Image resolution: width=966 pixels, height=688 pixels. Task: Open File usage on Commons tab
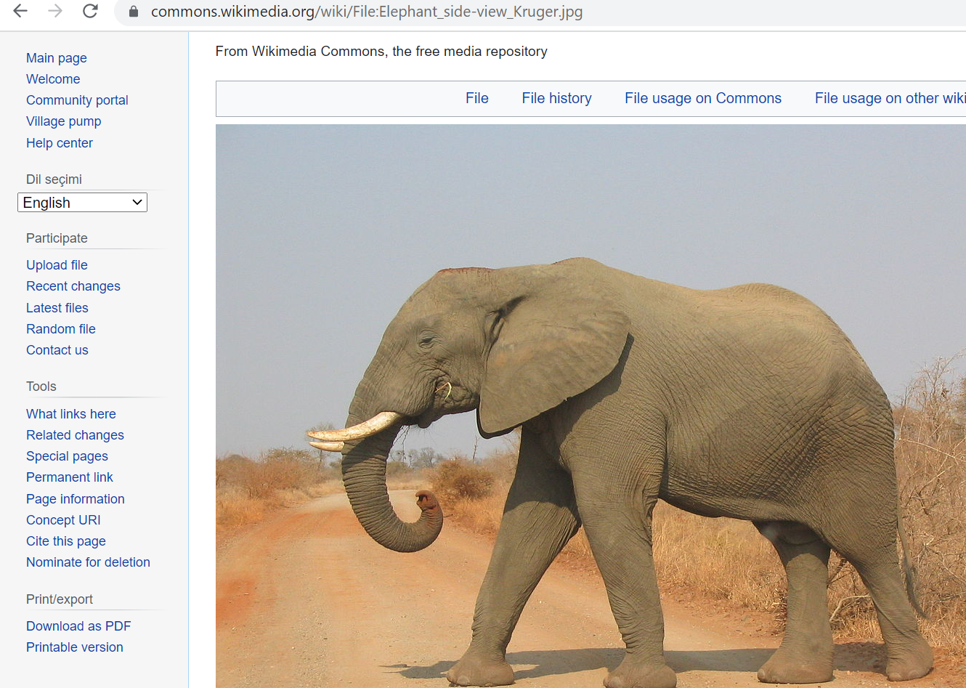coord(702,98)
